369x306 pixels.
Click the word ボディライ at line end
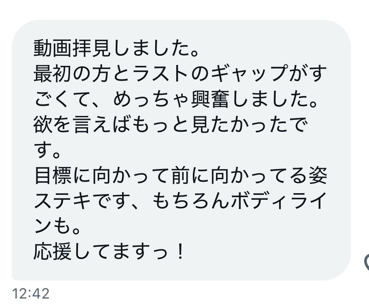pos(279,201)
